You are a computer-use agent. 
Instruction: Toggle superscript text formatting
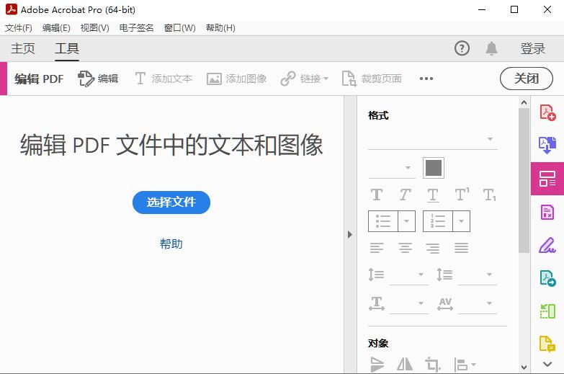tap(462, 195)
